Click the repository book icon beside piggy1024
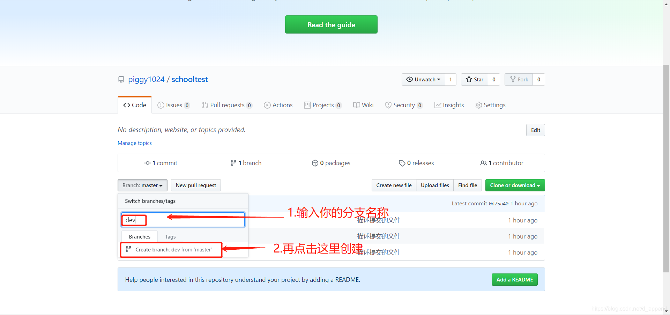This screenshot has width=670, height=315. coord(121,80)
